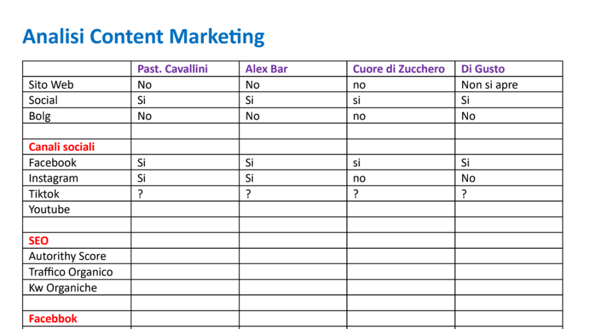The image size is (613, 329).
Task: Click the red SEO section heading
Action: click(x=38, y=240)
